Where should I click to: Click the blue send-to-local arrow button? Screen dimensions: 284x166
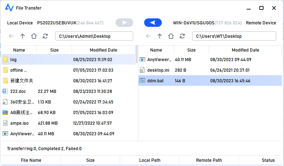[x=153, y=23]
